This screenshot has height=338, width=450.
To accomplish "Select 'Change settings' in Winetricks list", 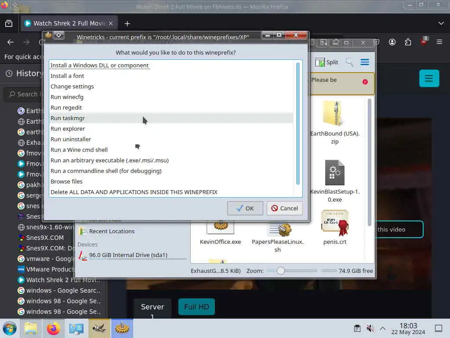I will [171, 87].
